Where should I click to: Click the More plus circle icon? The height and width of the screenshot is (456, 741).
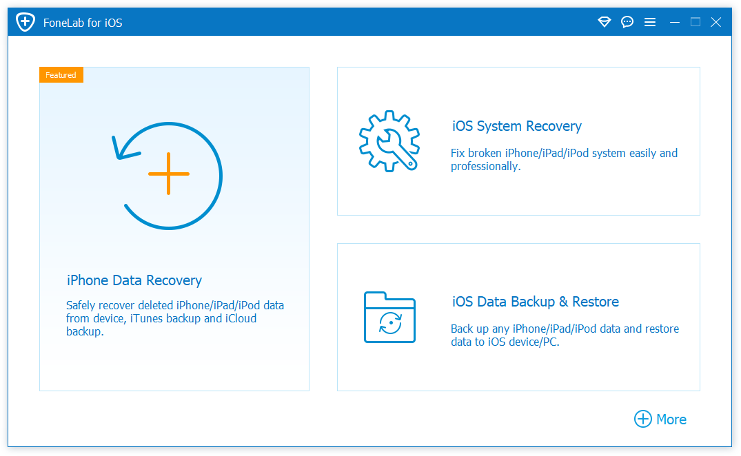(x=642, y=419)
